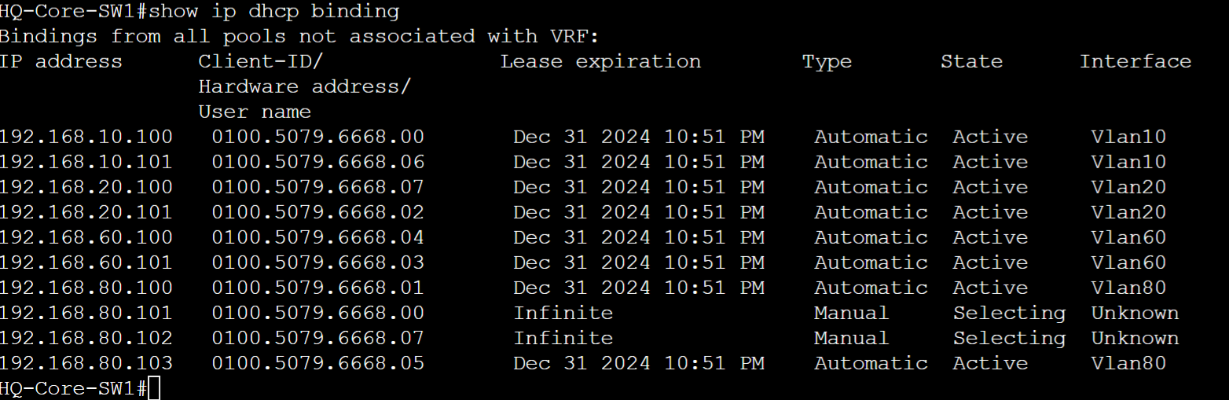
Task: Select IP address 192.168.10.101
Action: (x=86, y=162)
